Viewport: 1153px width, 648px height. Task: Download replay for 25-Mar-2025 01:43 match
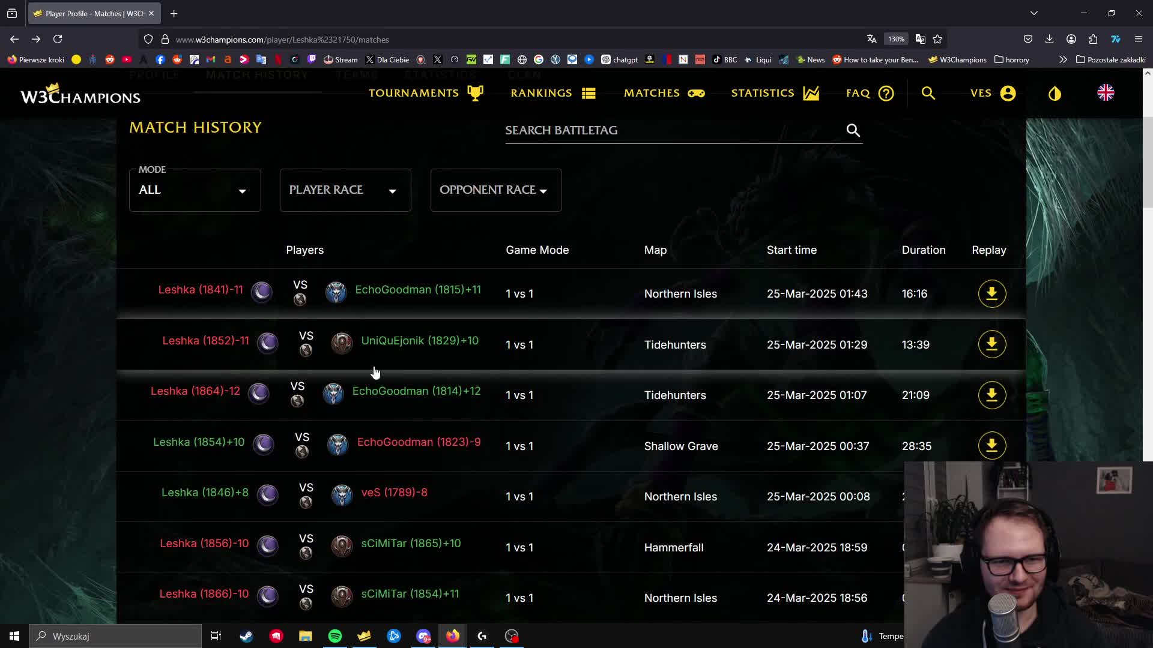click(991, 293)
